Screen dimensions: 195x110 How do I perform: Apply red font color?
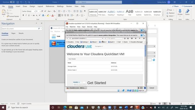click(x=53, y=15)
